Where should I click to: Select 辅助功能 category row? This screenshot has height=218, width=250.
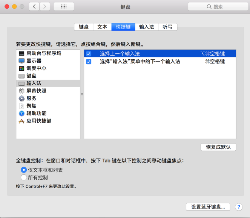pos(48,113)
